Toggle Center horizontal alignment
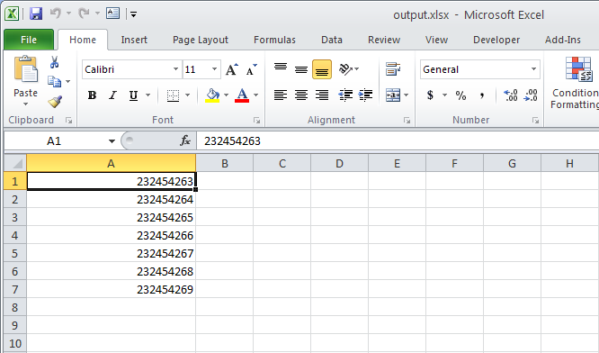This screenshot has width=599, height=353. tap(301, 95)
